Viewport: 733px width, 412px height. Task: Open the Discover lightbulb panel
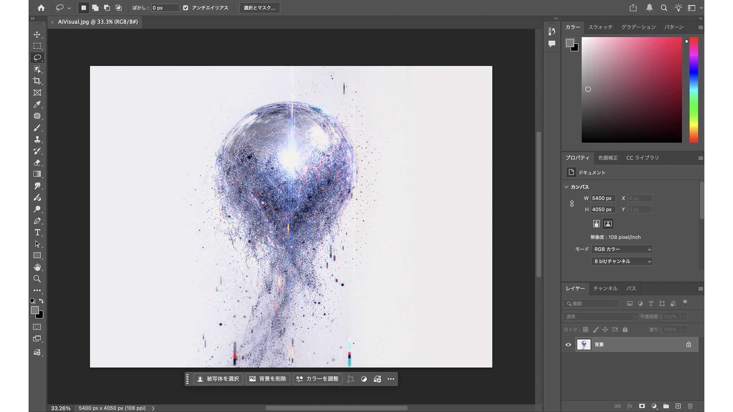pos(678,8)
